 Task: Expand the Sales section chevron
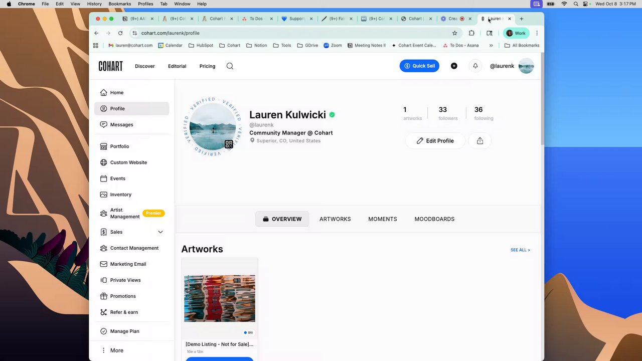[x=160, y=232]
